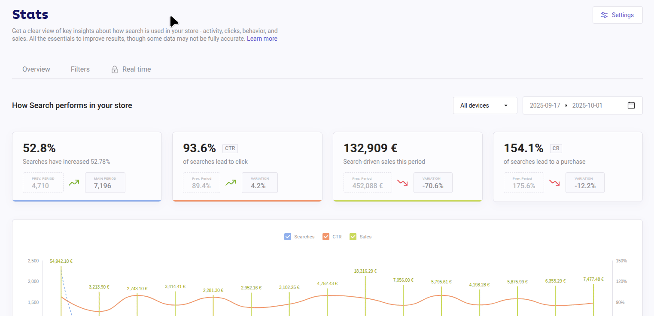Expand the All devices dropdown
The height and width of the screenshot is (316, 654).
[485, 105]
